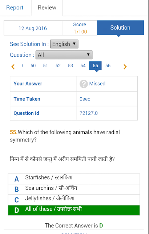Advance question list with right orange arrow
The width and height of the screenshot is (149, 234).
coord(125,67)
